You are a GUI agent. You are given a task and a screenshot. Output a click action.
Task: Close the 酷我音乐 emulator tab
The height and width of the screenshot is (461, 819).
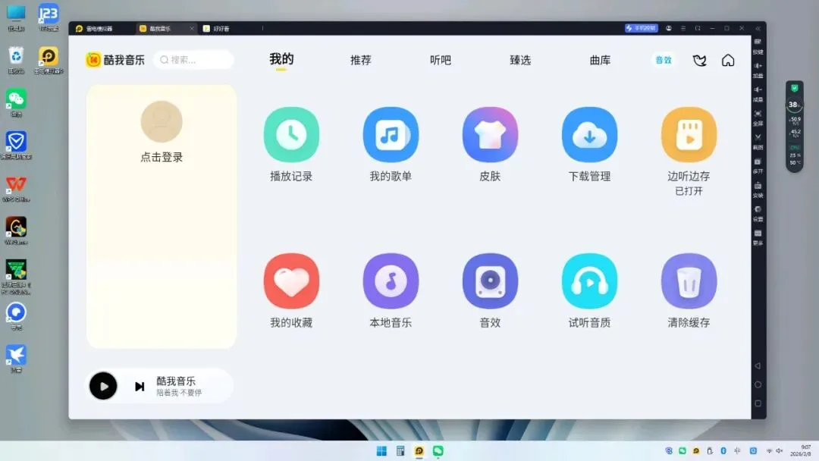[x=192, y=29]
